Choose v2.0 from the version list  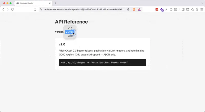70,32
